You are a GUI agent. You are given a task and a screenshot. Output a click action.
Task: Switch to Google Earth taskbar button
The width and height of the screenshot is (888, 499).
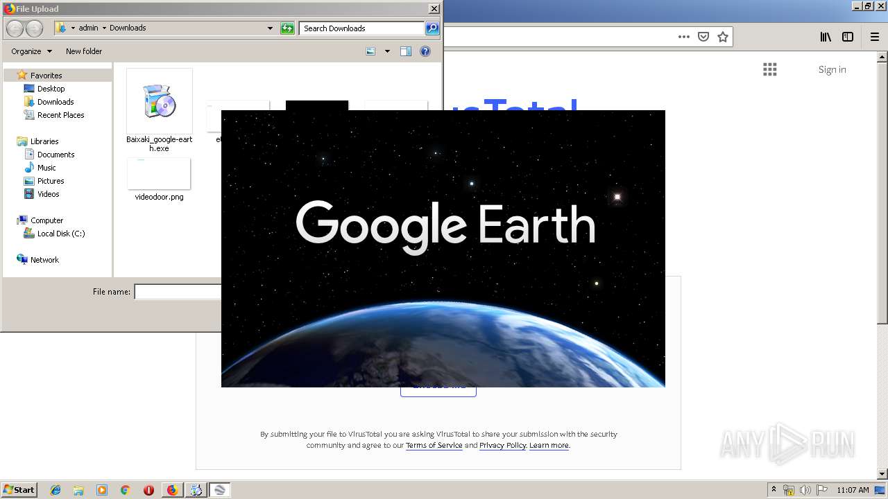click(x=220, y=490)
